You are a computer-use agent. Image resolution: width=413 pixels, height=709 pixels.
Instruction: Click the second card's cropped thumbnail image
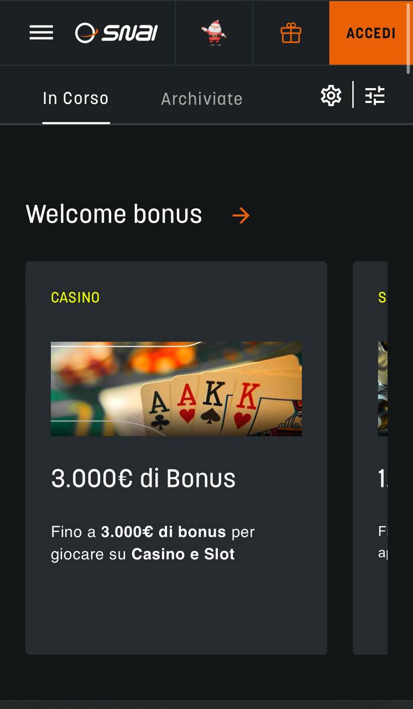[x=383, y=389]
